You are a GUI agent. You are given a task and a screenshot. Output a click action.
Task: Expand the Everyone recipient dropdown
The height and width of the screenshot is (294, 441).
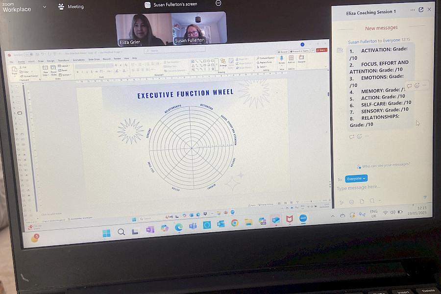[x=356, y=179]
